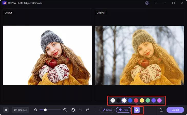Adjust the zoom level slider
Image resolution: width=187 pixels, height=115 pixels.
[45, 110]
